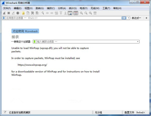Screen dimensions: 151x116
Task: Open the 无线(W) menu
Action: pos(95,8)
